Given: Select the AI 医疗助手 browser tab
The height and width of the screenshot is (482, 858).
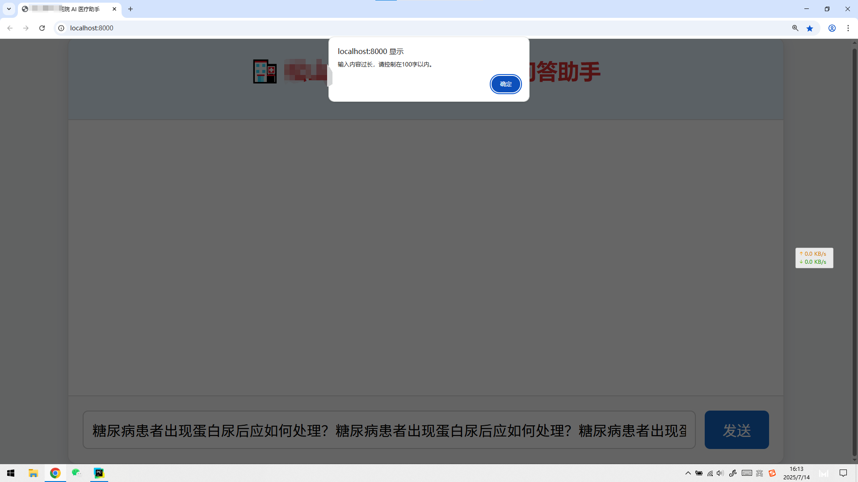Looking at the screenshot, I should click(69, 9).
